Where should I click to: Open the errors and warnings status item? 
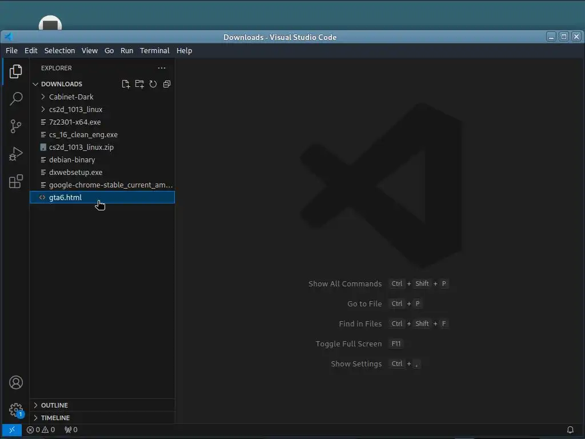(41, 430)
